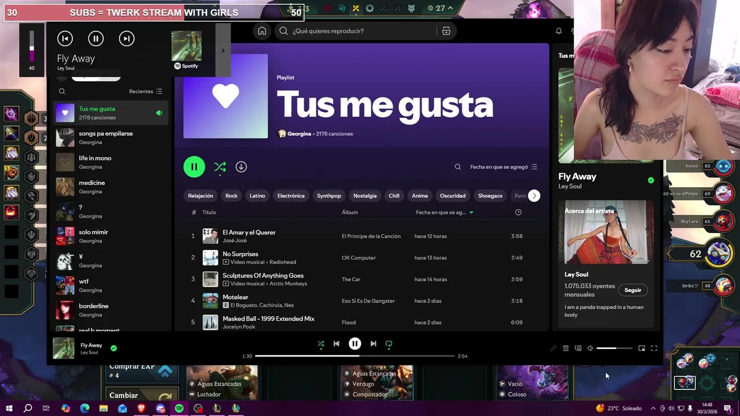Image resolution: width=740 pixels, height=416 pixels.
Task: Click previous track in media overlay
Action: [65, 39]
